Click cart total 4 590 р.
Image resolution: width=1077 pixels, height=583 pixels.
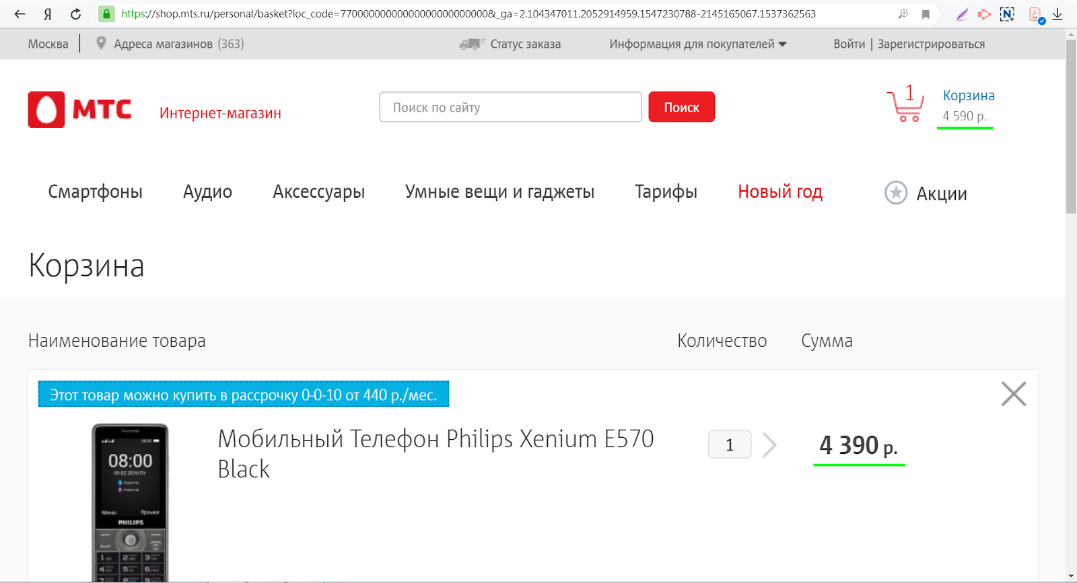coord(965,116)
